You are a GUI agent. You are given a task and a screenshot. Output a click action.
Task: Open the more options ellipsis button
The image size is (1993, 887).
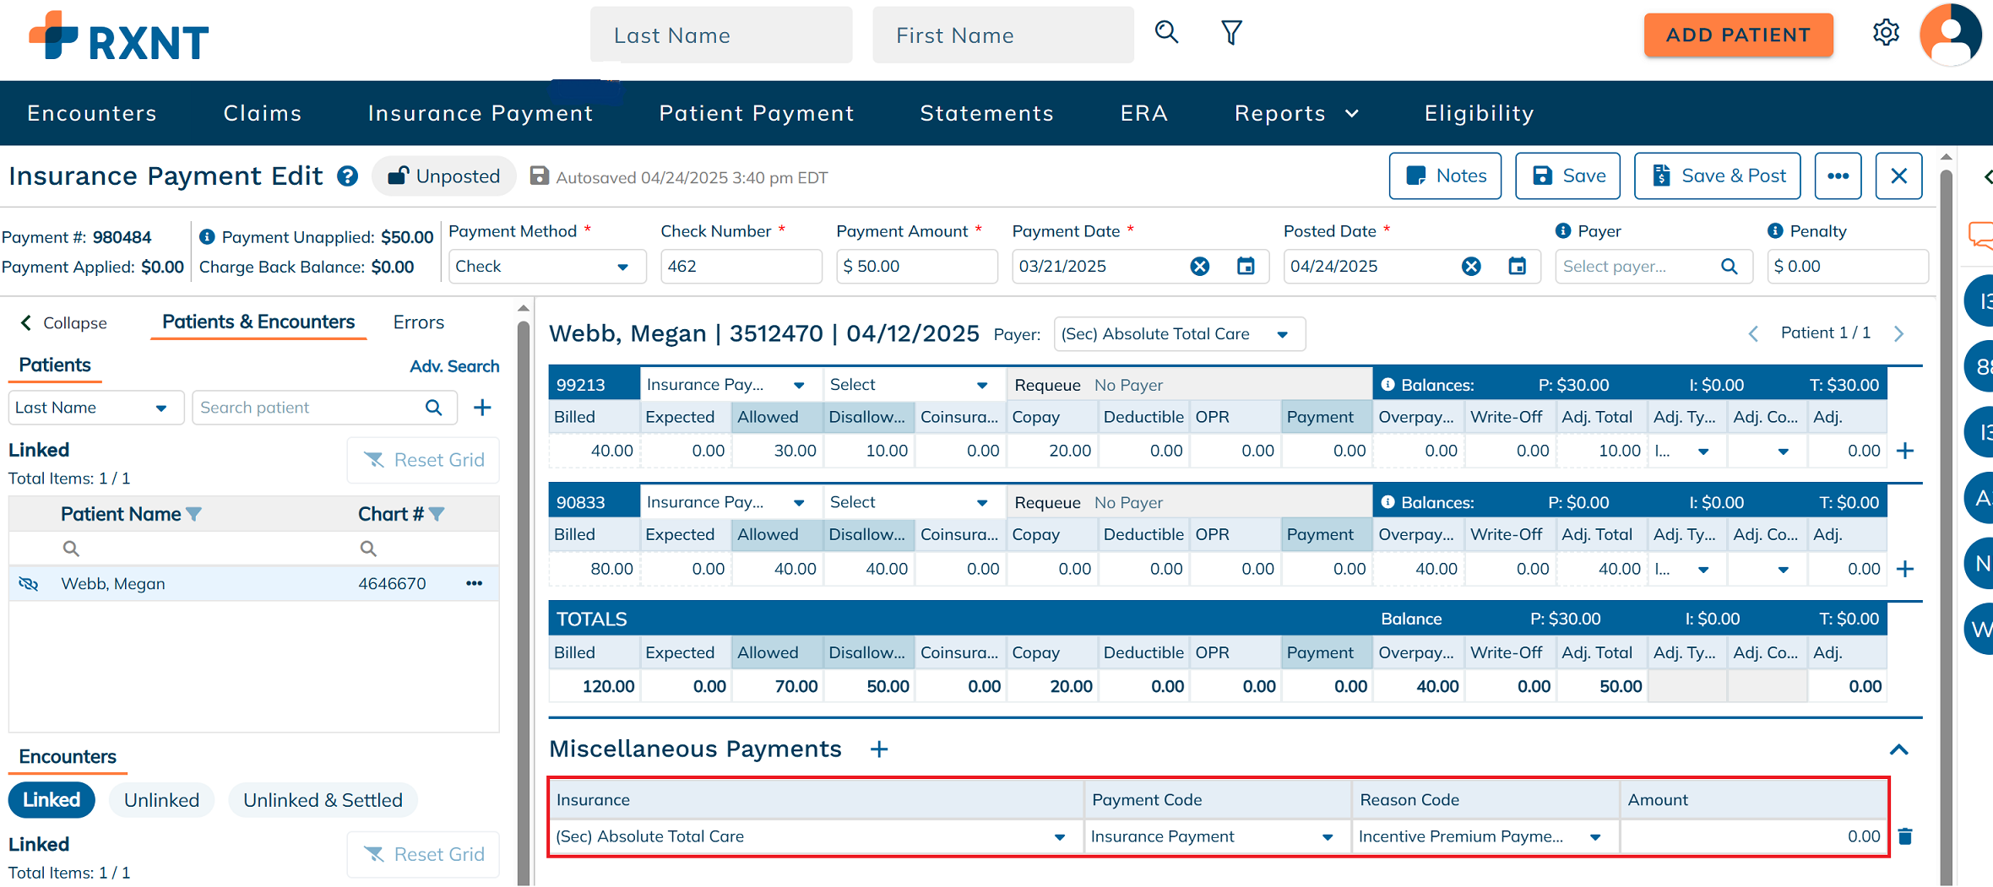1838,176
